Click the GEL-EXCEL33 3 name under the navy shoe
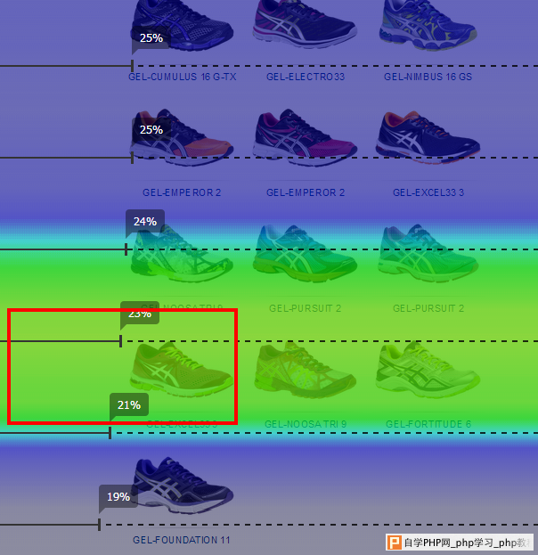The width and height of the screenshot is (538, 555). pyautogui.click(x=428, y=192)
